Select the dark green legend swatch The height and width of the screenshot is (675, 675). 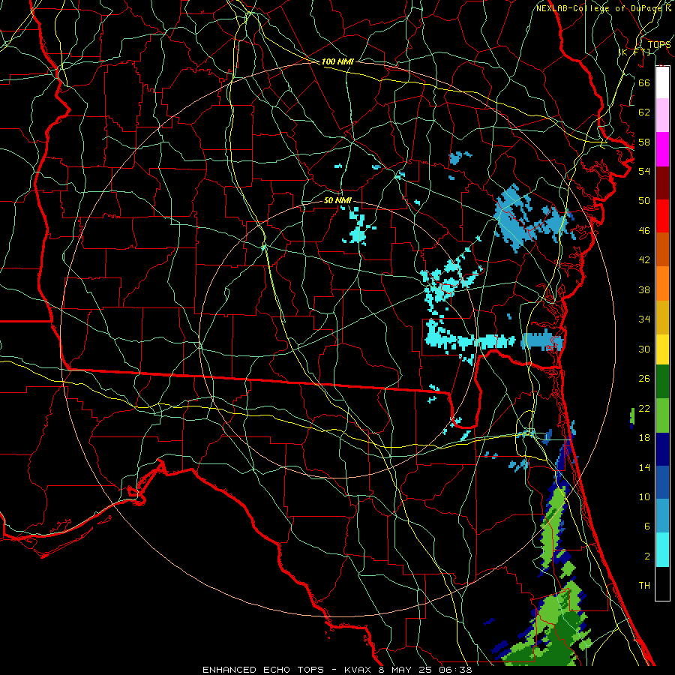click(662, 382)
